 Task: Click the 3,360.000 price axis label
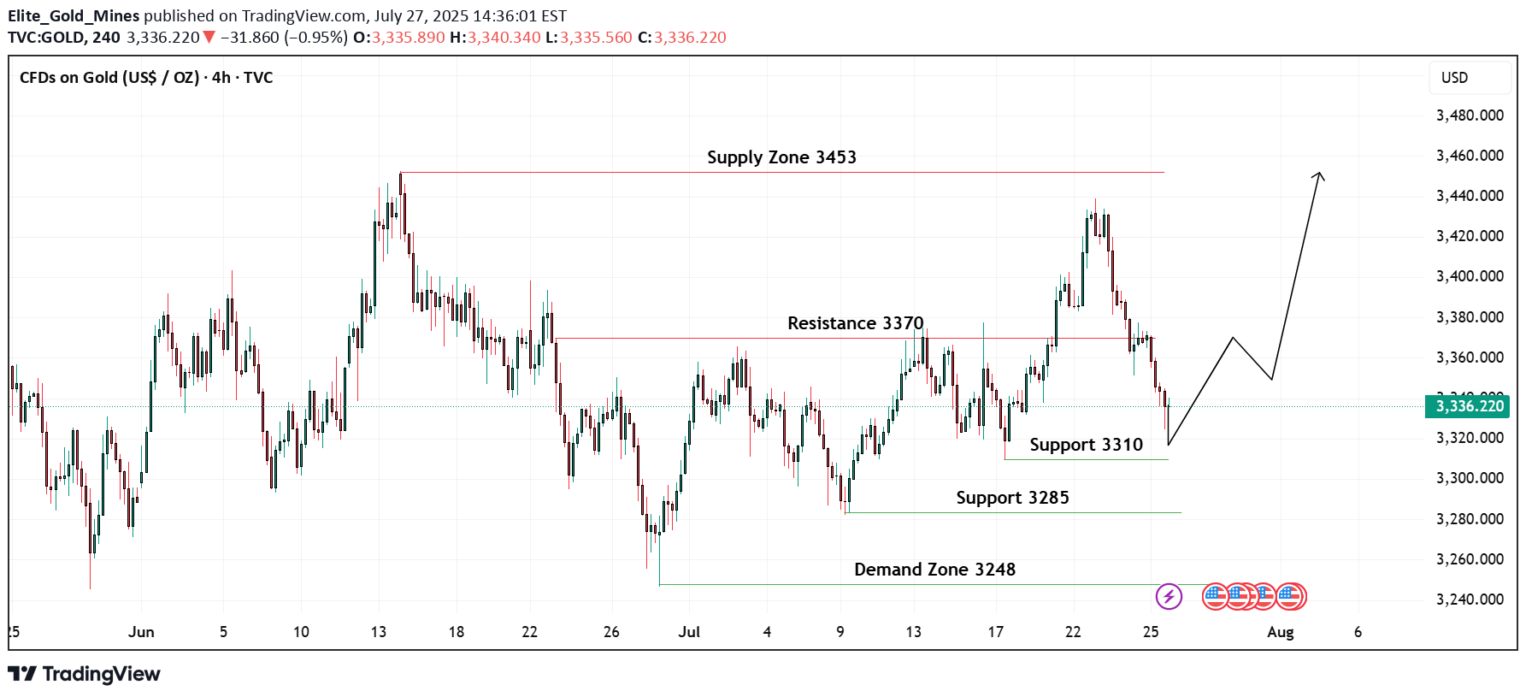pyautogui.click(x=1470, y=357)
